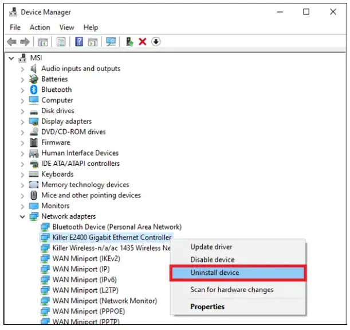Choose Update driver from context menu
The width and height of the screenshot is (350, 330).
(238, 247)
